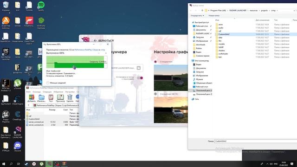Open the Windows Start menu
Image resolution: width=297 pixels, height=167 pixels.
(x=3, y=164)
